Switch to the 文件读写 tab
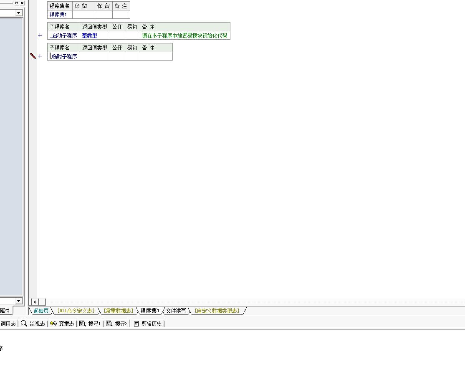This screenshot has width=465, height=382. (x=176, y=311)
